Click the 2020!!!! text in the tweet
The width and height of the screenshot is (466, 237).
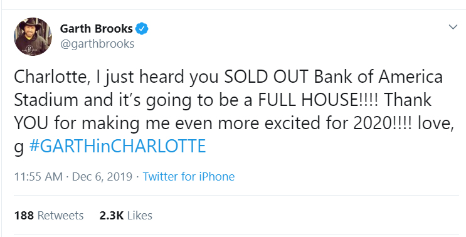pyautogui.click(x=383, y=124)
